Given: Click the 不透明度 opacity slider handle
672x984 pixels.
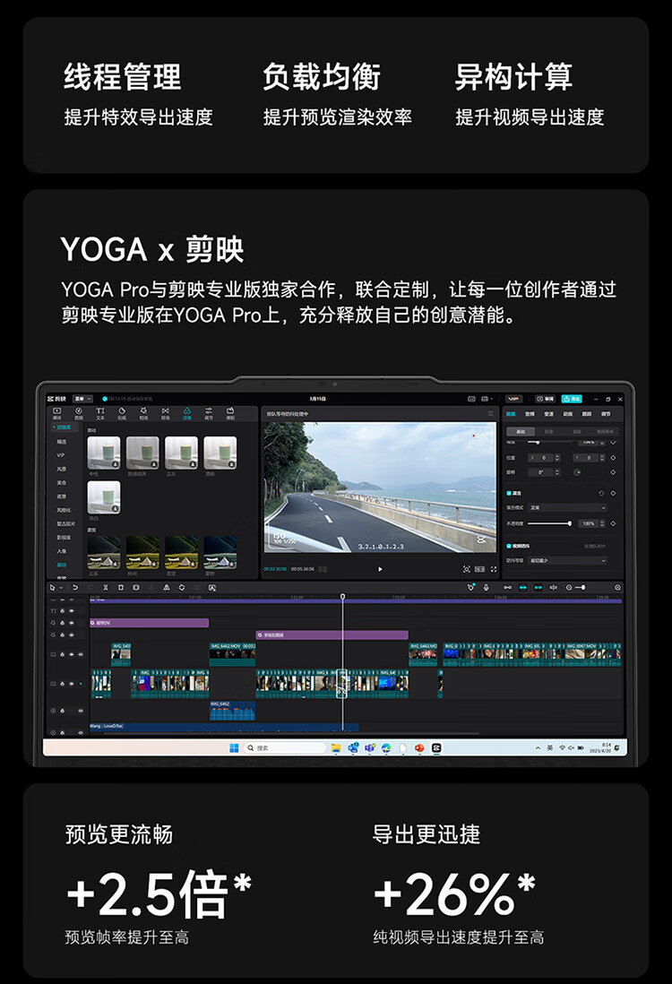Looking at the screenshot, I should (x=570, y=523).
